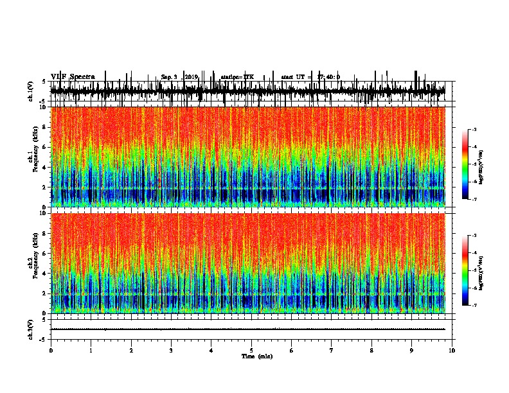Viewport: 509px width, 393px height.
Task: Click the "2" kHz tick on ch.2 spectrogram
Action: 44,293
